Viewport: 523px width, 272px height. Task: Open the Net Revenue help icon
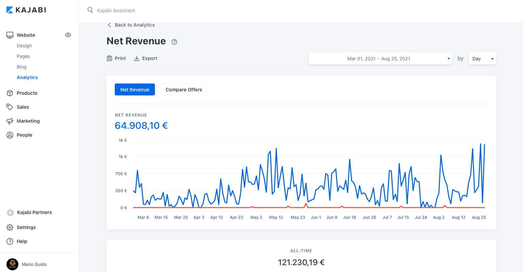coord(174,42)
